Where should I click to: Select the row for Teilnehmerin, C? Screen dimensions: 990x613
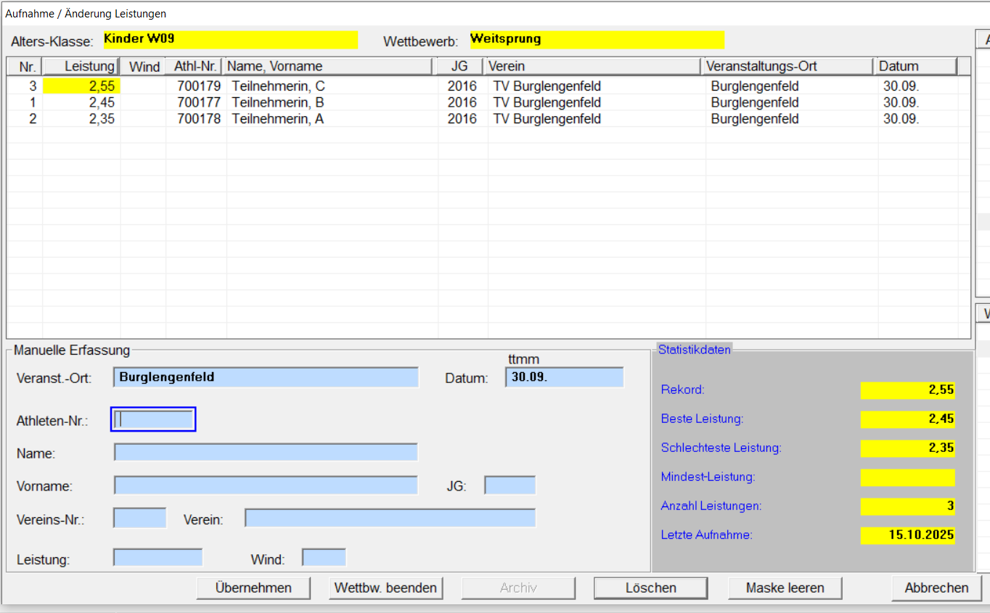pyautogui.click(x=278, y=86)
